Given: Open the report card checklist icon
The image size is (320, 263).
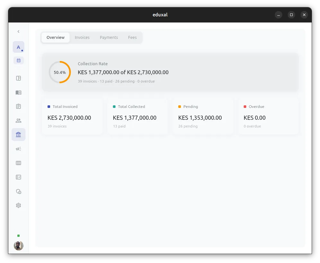Looking at the screenshot, I should [x=18, y=177].
